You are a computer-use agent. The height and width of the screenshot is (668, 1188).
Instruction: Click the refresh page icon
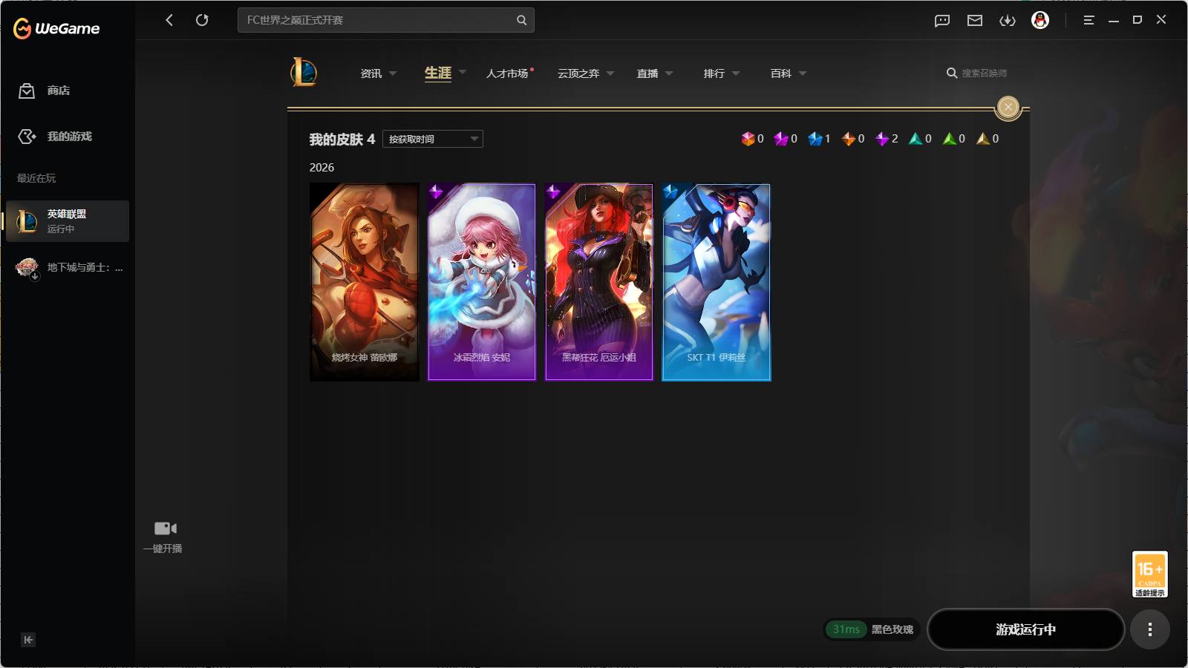(x=202, y=20)
